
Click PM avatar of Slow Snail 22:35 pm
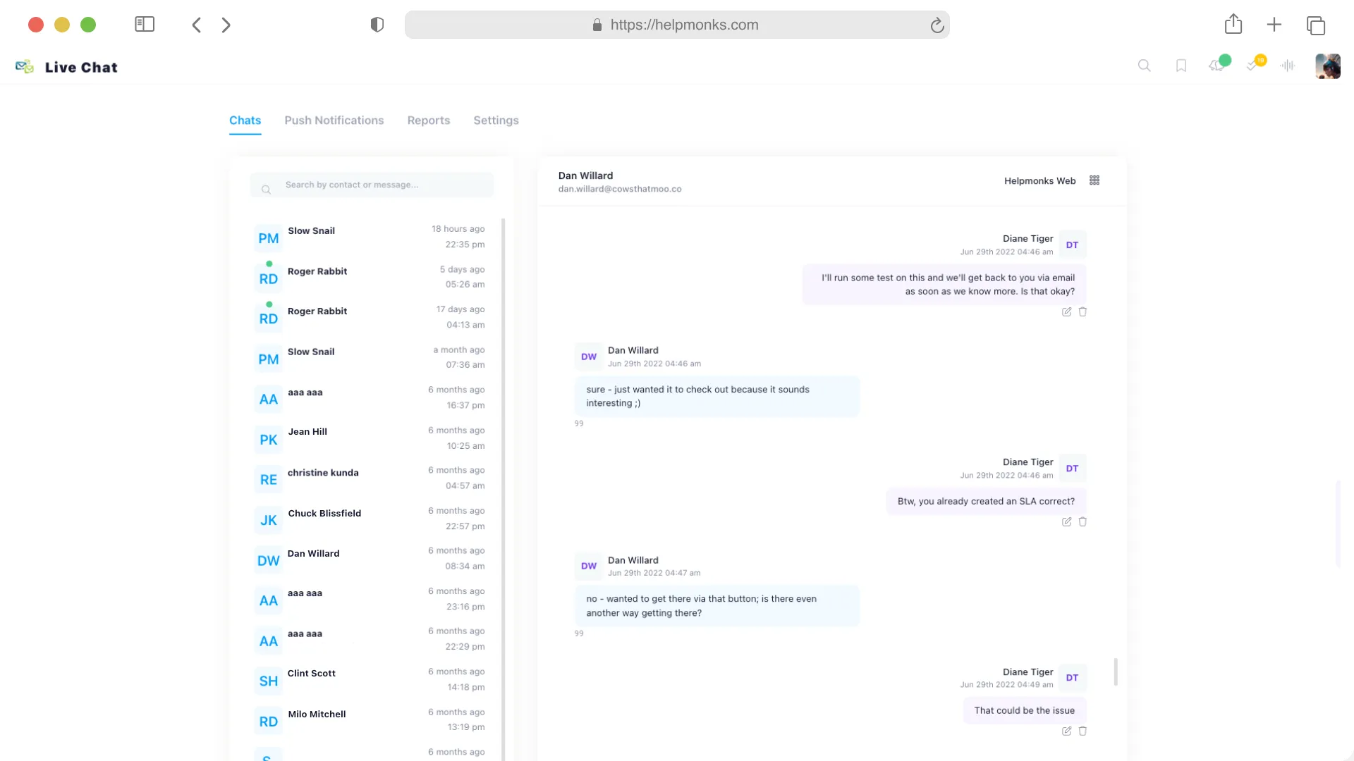coord(268,238)
